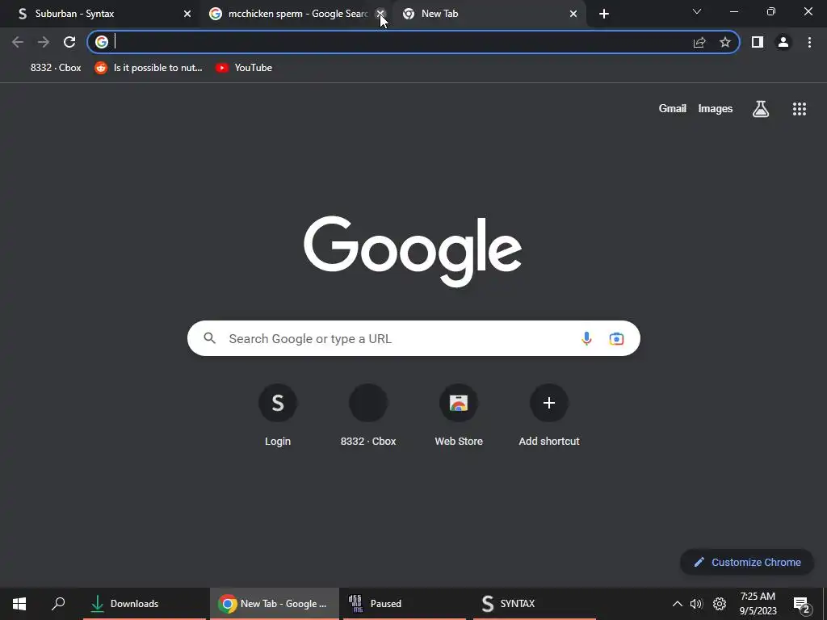Show hidden system tray icons
827x620 pixels.
(x=678, y=604)
